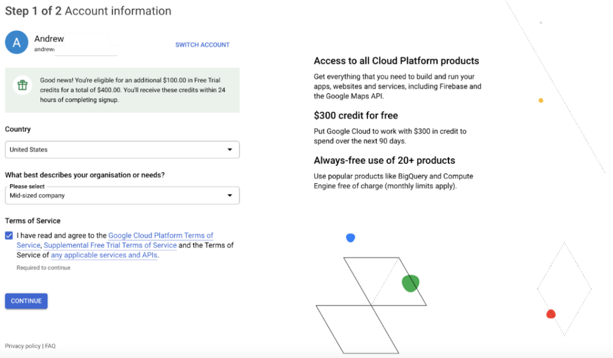Click 'Access to all Cloud Platform products' heading
The width and height of the screenshot is (613, 358).
click(x=396, y=61)
